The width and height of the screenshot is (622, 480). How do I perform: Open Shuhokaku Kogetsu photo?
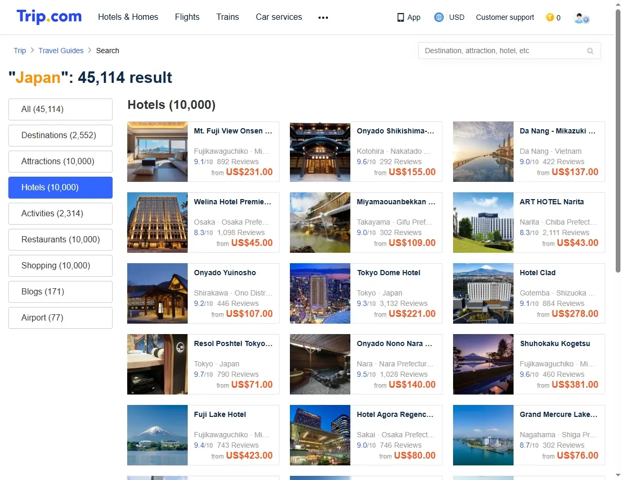(483, 364)
